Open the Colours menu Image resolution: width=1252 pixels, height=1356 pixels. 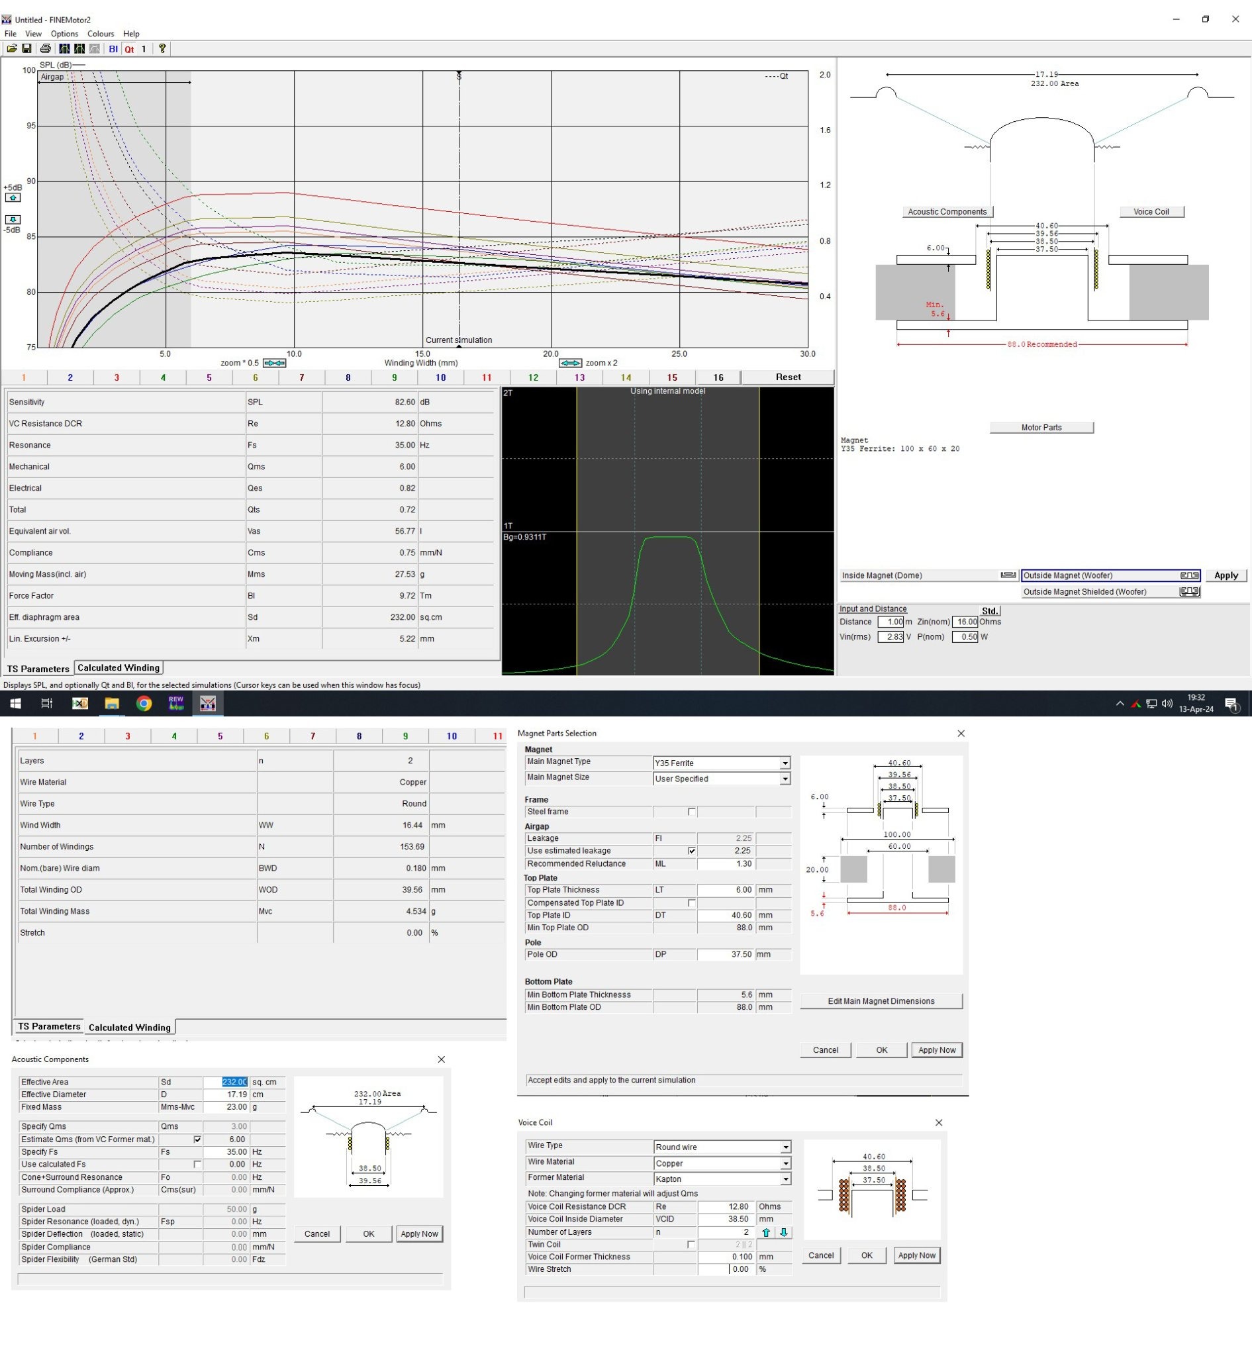click(x=100, y=34)
